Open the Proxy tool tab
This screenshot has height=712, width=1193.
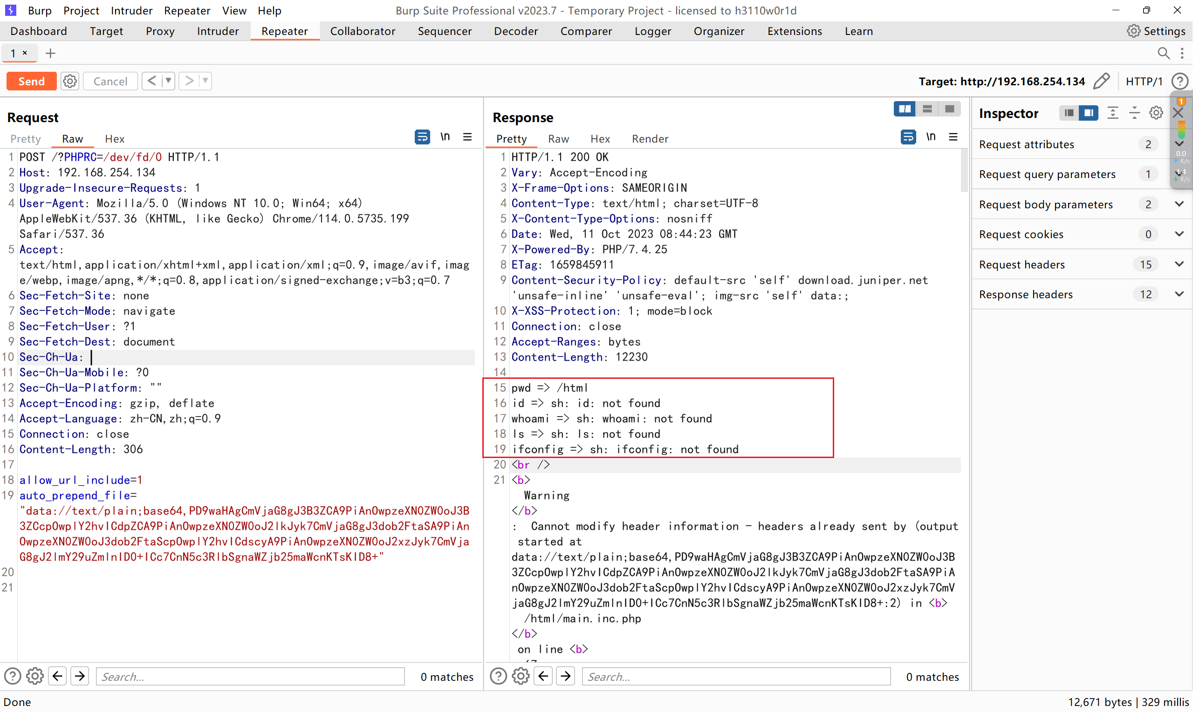point(160,31)
